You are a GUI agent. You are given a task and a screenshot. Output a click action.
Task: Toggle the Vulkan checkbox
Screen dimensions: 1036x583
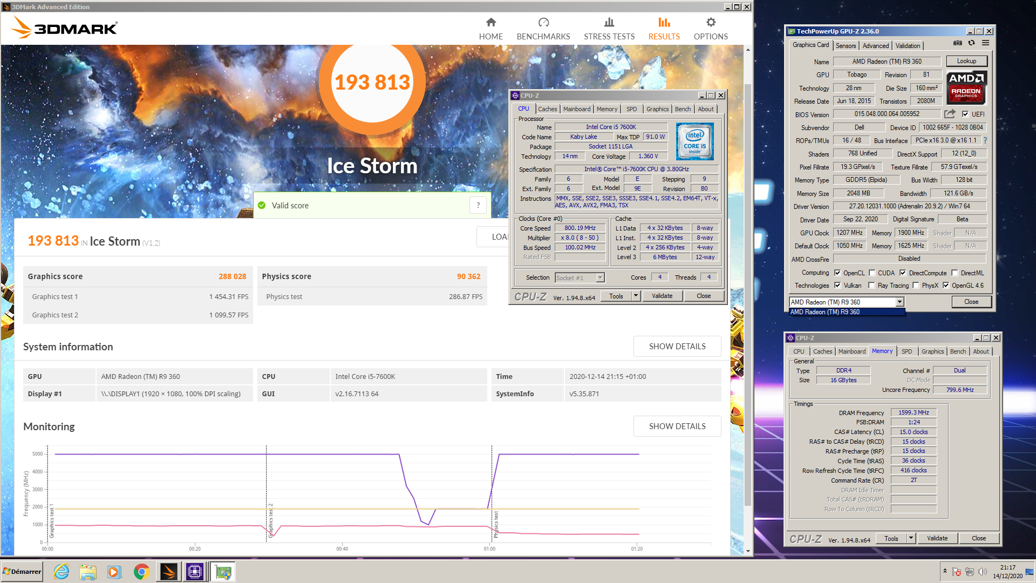tap(837, 285)
